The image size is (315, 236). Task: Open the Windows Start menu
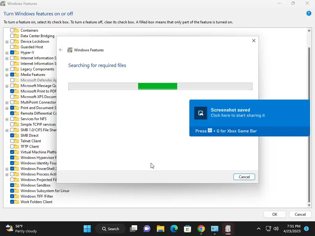click(x=87, y=229)
